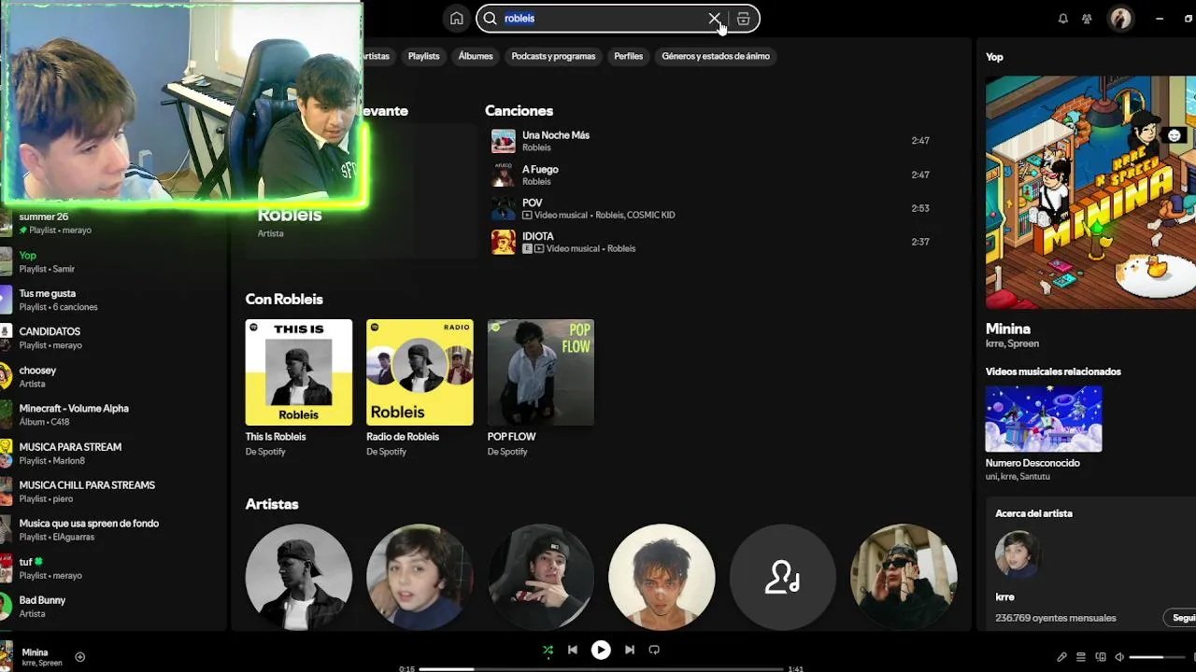Clear the search field with X

click(714, 19)
